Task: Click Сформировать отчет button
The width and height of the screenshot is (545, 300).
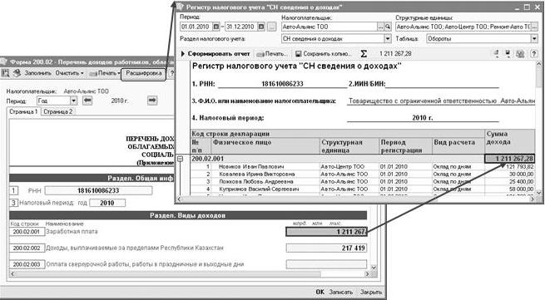Action: pyautogui.click(x=216, y=54)
